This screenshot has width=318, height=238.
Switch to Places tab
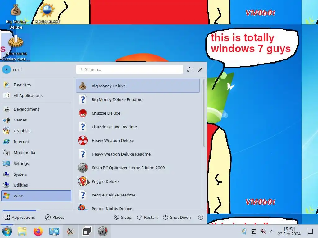55,217
